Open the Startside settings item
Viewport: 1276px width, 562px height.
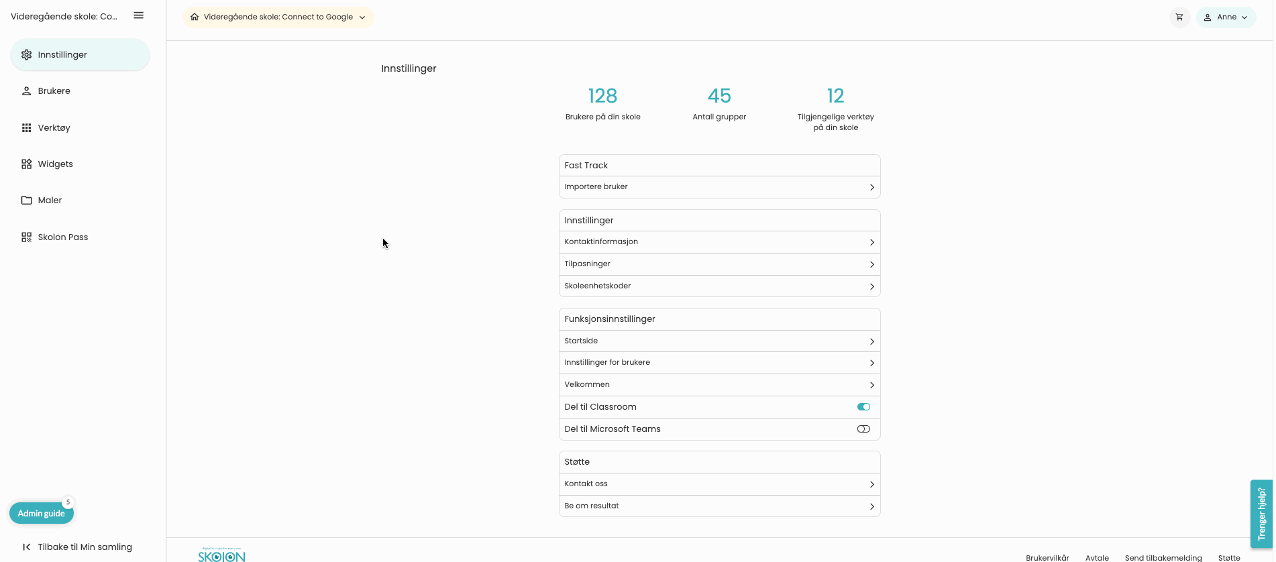719,341
